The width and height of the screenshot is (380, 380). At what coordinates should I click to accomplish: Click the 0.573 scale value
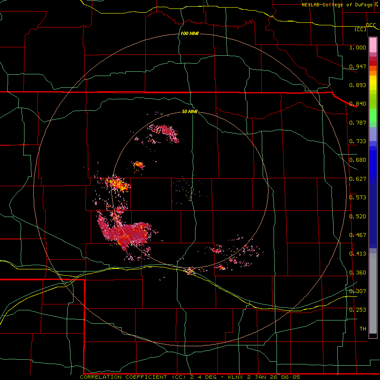pyautogui.click(x=358, y=198)
